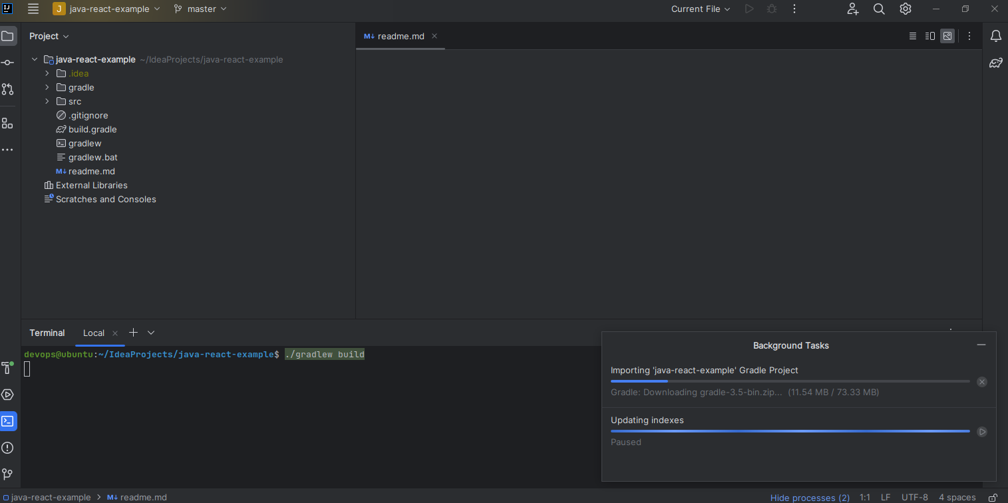Click the Gradle import progress bar
This screenshot has height=503, width=1008.
click(790, 381)
